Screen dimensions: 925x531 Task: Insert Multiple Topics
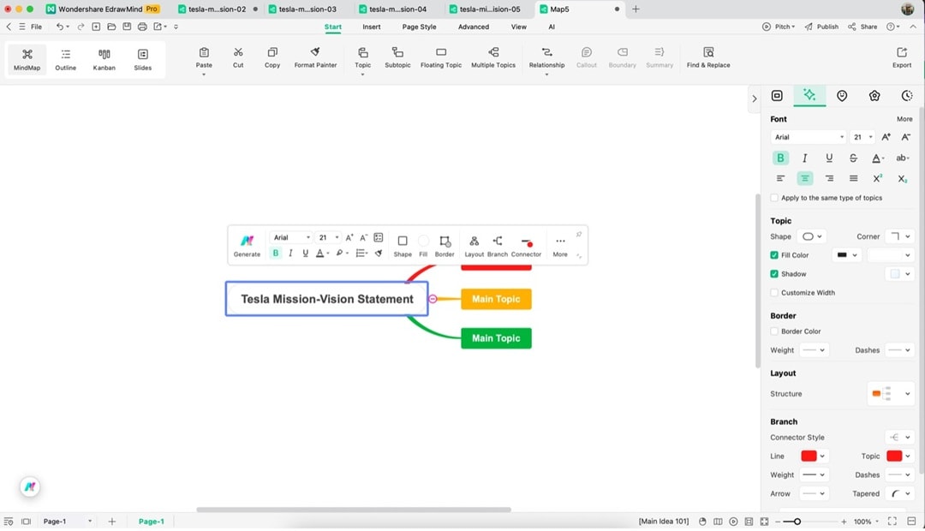(493, 58)
